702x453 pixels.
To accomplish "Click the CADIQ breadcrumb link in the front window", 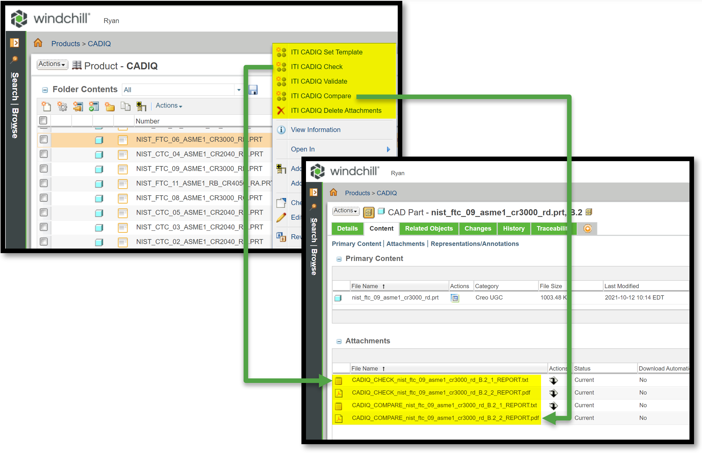I will (x=386, y=193).
